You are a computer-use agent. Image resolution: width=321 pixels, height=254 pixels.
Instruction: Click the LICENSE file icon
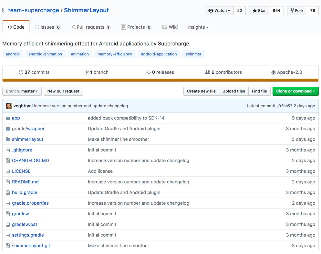click(8, 171)
